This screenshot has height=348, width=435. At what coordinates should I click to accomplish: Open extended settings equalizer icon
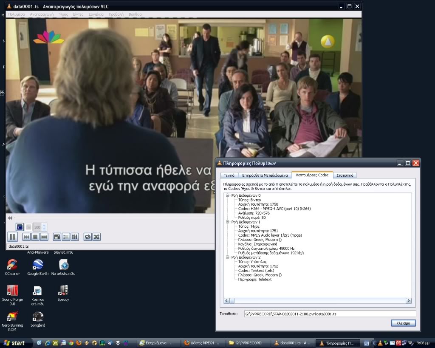point(74,237)
